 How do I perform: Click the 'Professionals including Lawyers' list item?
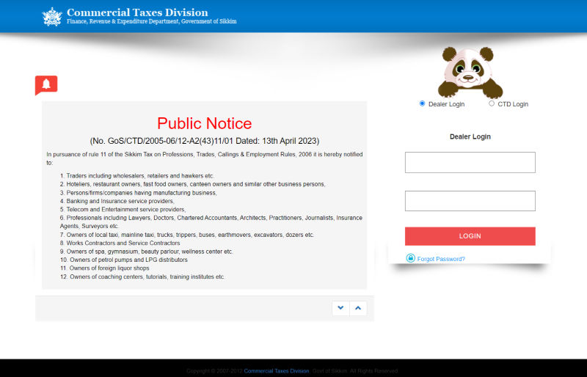point(211,222)
